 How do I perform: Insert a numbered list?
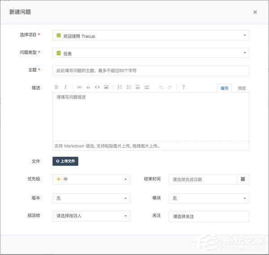(120, 87)
